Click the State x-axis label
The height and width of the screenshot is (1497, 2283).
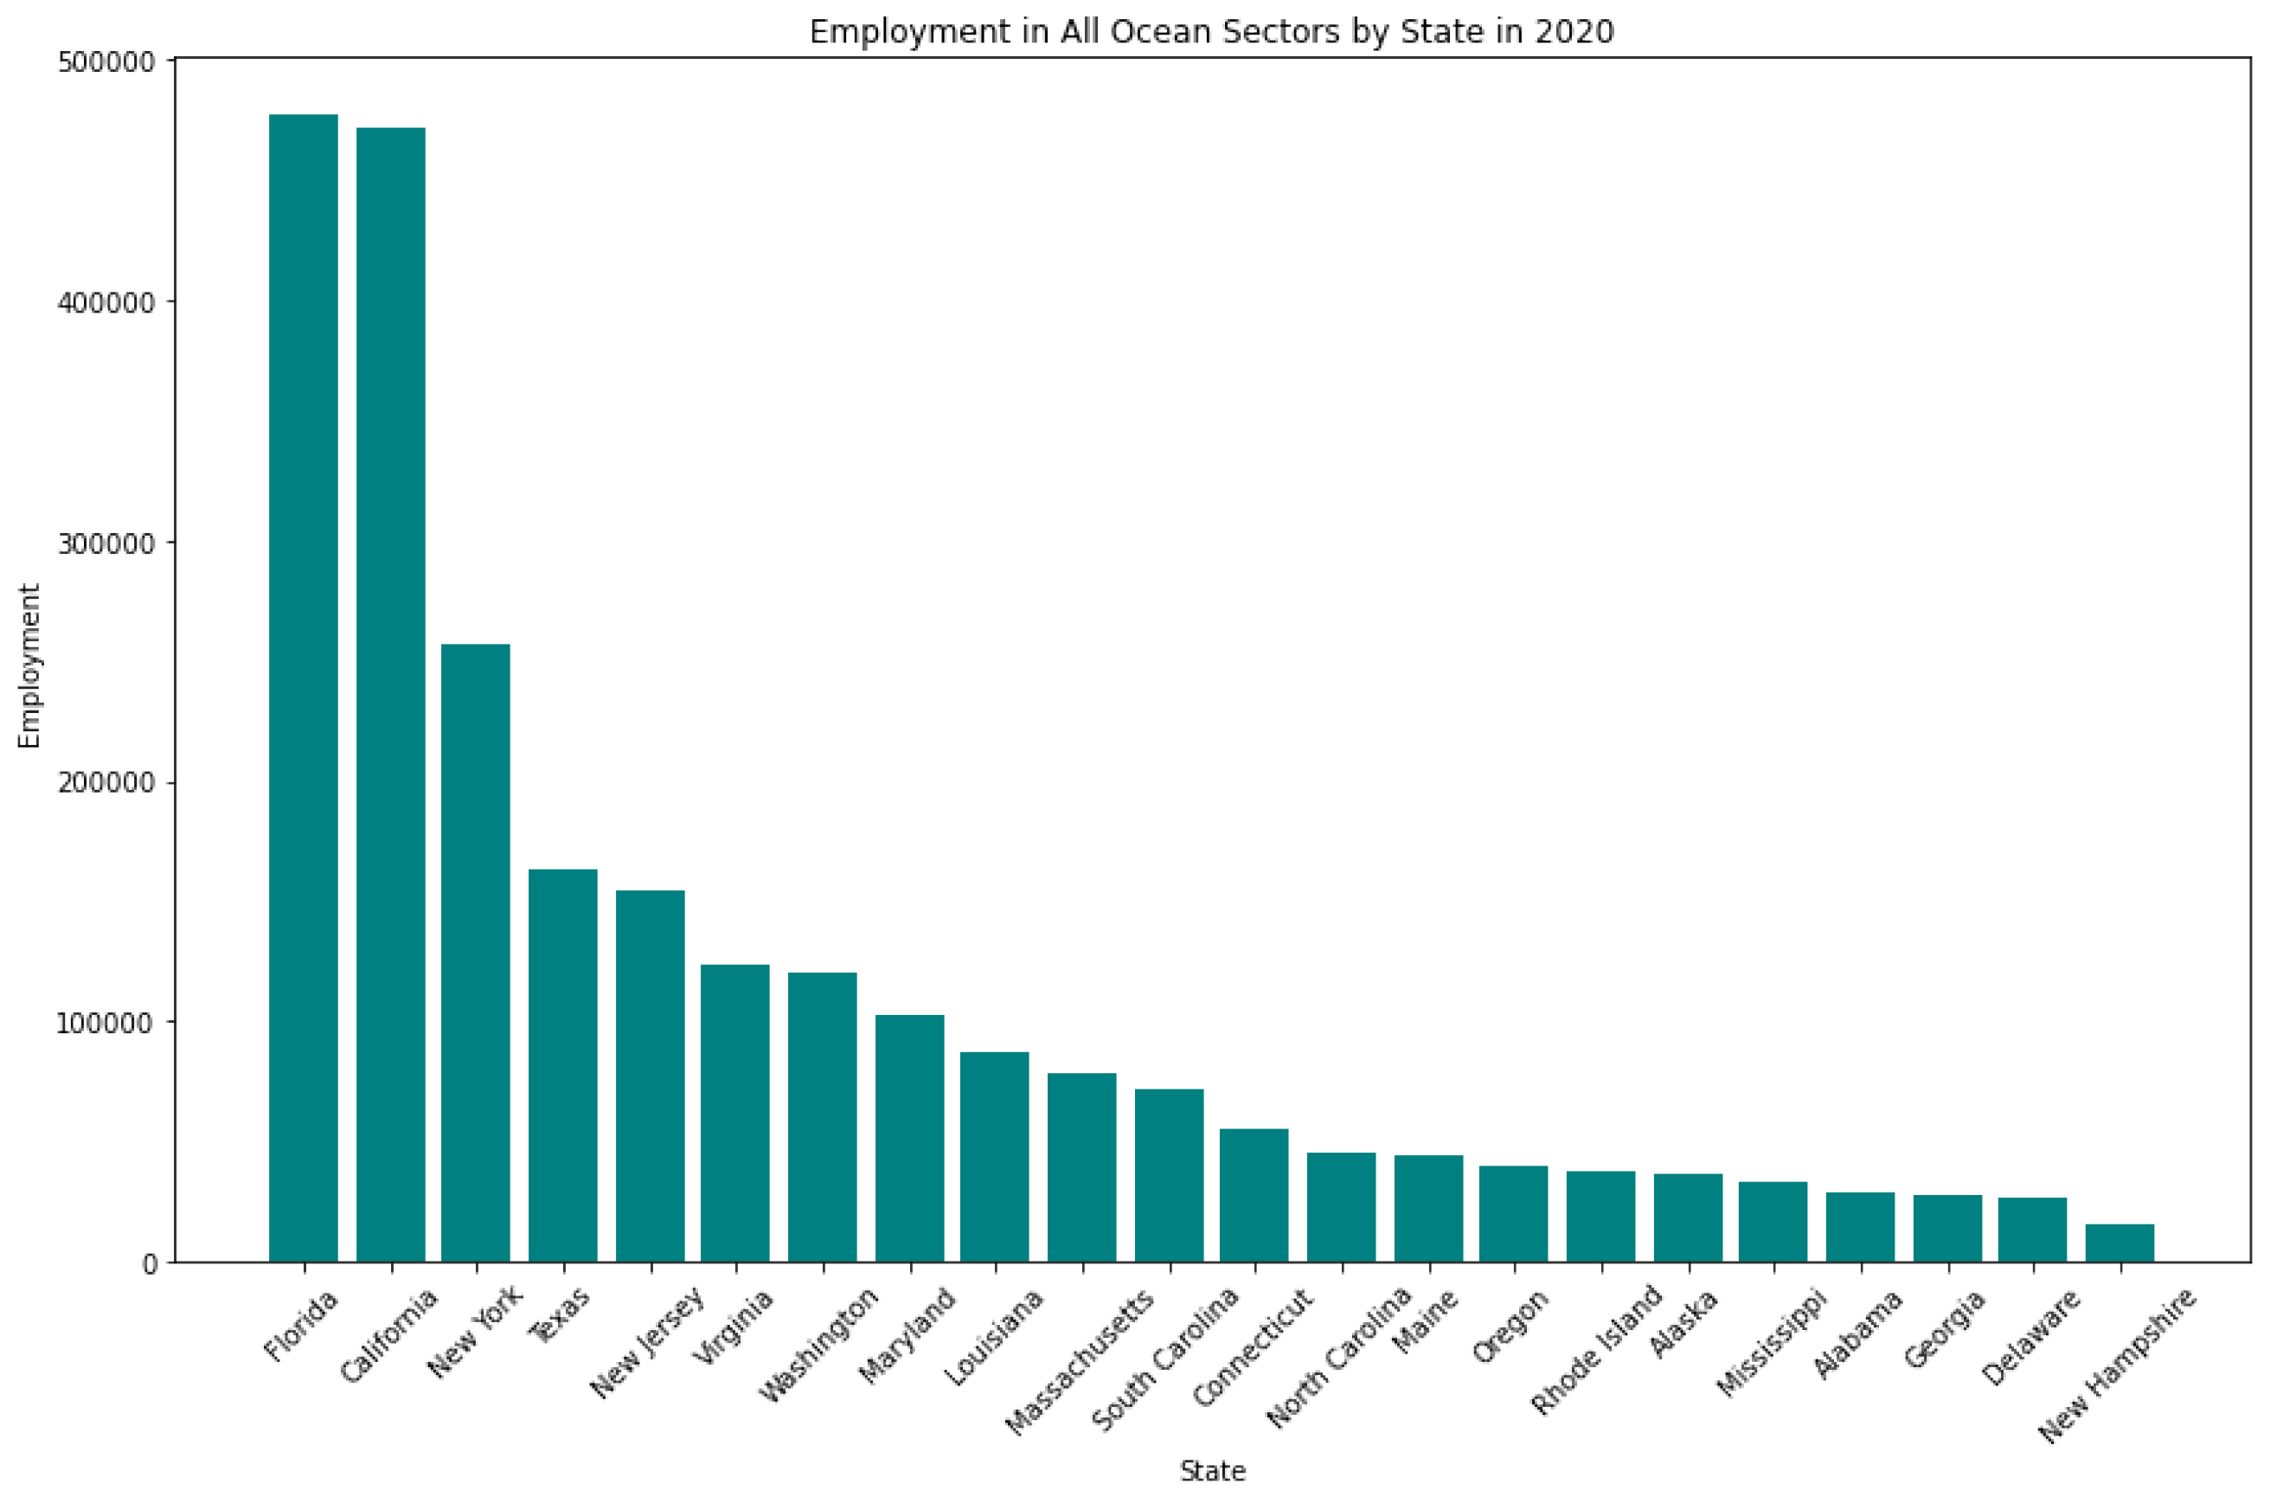(1211, 1471)
